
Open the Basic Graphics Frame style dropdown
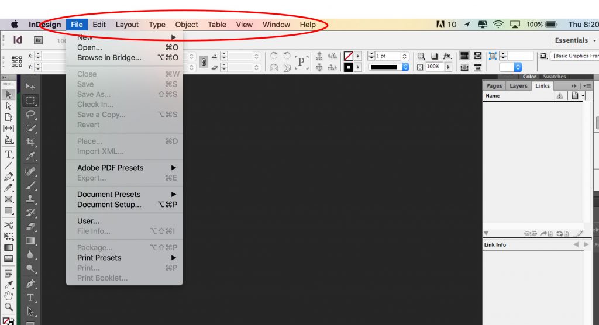(x=576, y=56)
